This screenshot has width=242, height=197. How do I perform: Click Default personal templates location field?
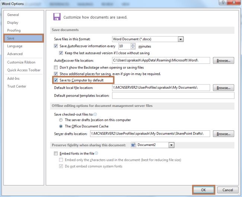coord(173,95)
